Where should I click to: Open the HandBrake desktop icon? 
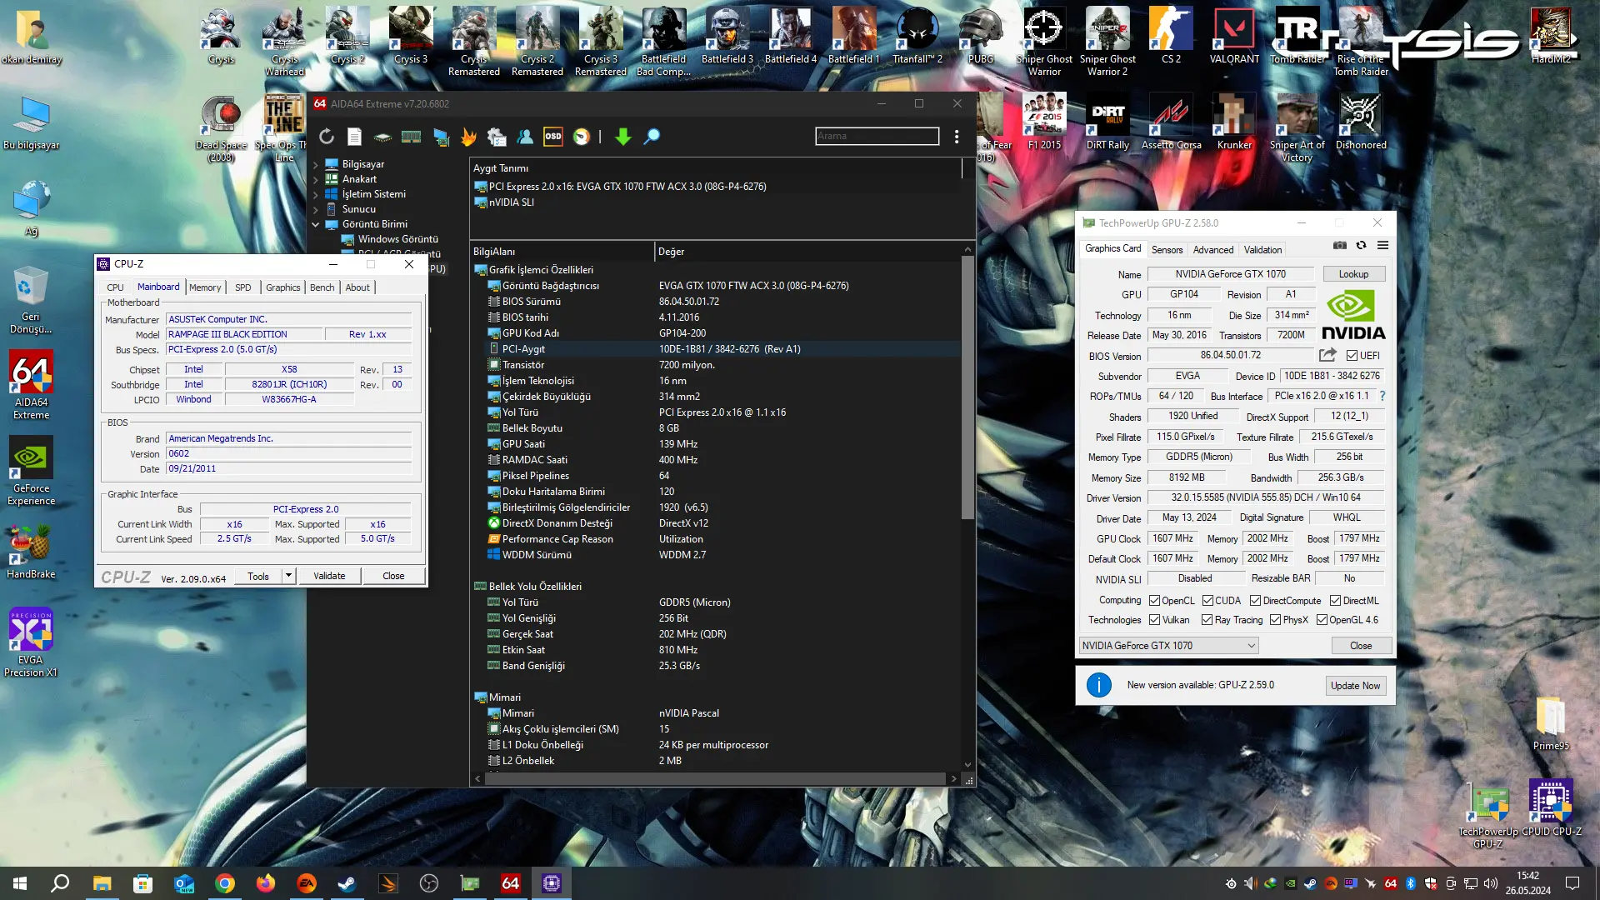(31, 552)
